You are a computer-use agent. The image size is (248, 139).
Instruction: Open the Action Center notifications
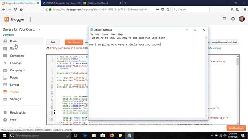coord(243,136)
